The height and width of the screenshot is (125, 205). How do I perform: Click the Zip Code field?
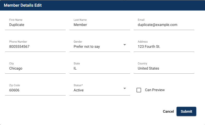pos(35,90)
